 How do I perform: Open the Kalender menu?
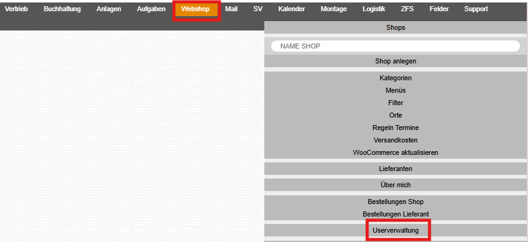coord(291,9)
